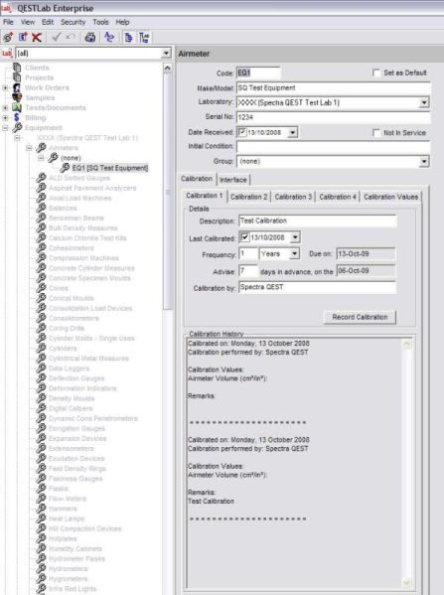Select Asphalt Pavement Analyzers tree item
444x595 pixels.
click(x=92, y=188)
